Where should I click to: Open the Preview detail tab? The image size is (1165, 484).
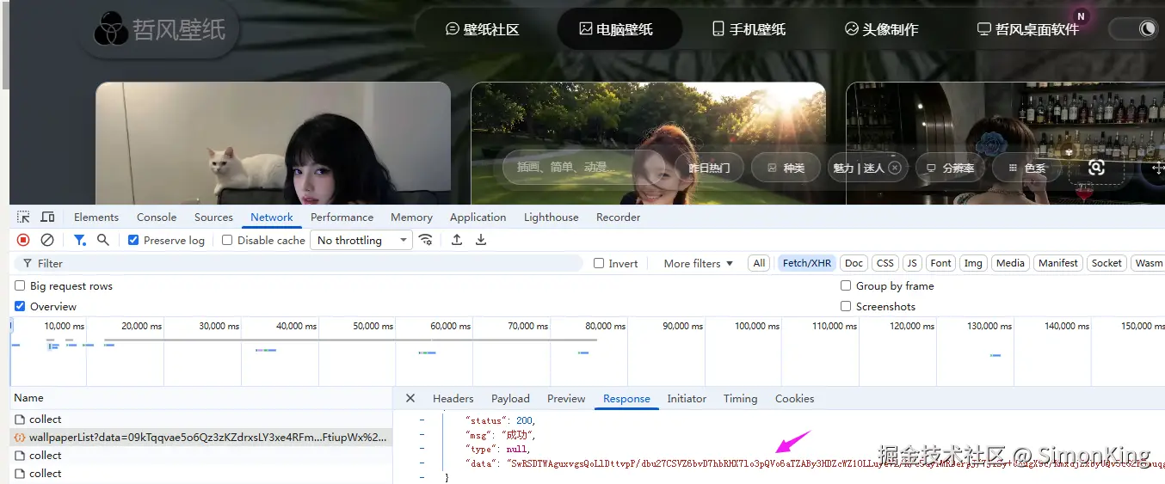coord(566,398)
